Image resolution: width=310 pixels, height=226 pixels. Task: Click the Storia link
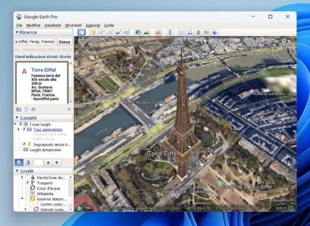tap(65, 56)
